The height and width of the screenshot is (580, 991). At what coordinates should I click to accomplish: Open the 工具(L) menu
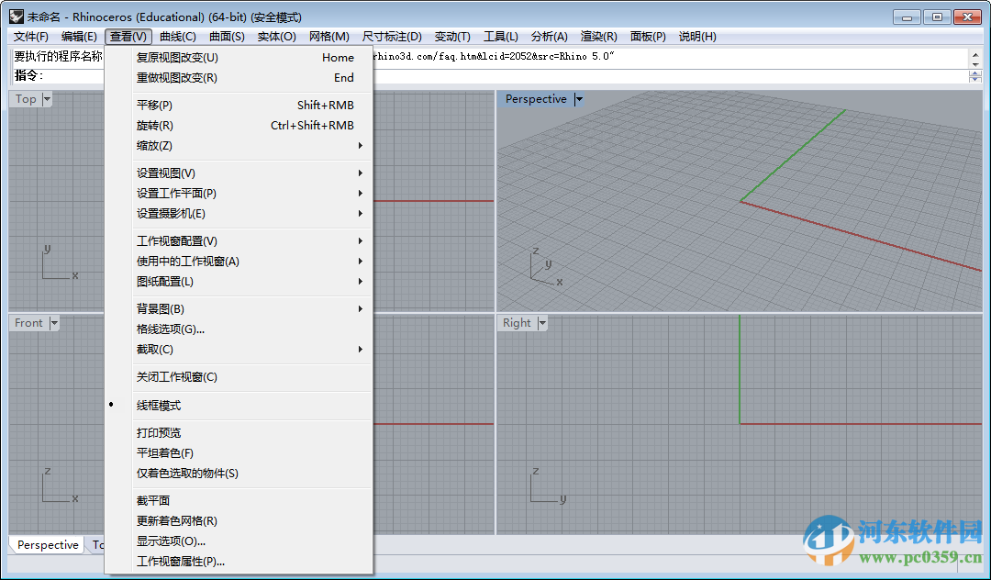pos(501,37)
